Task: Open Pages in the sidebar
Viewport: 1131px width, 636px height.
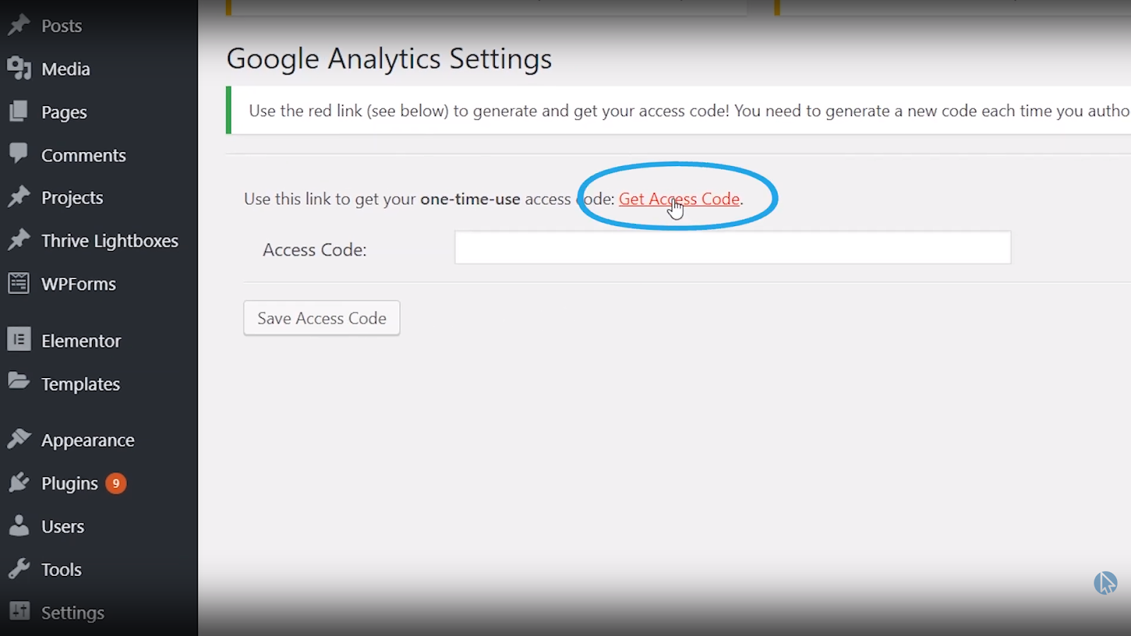Action: pyautogui.click(x=64, y=112)
